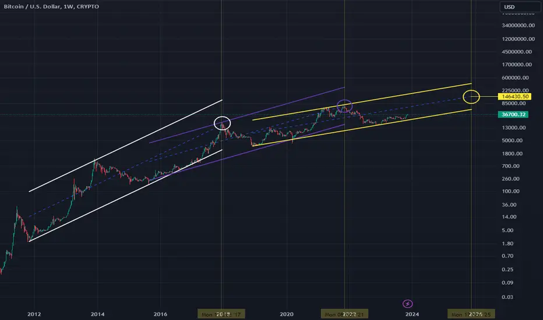
Task: Click the 225000.00 price axis value
Action: [515, 90]
